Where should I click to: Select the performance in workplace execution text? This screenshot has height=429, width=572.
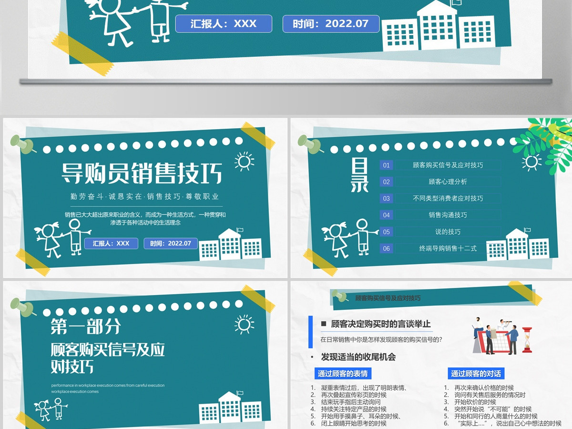click(x=108, y=388)
